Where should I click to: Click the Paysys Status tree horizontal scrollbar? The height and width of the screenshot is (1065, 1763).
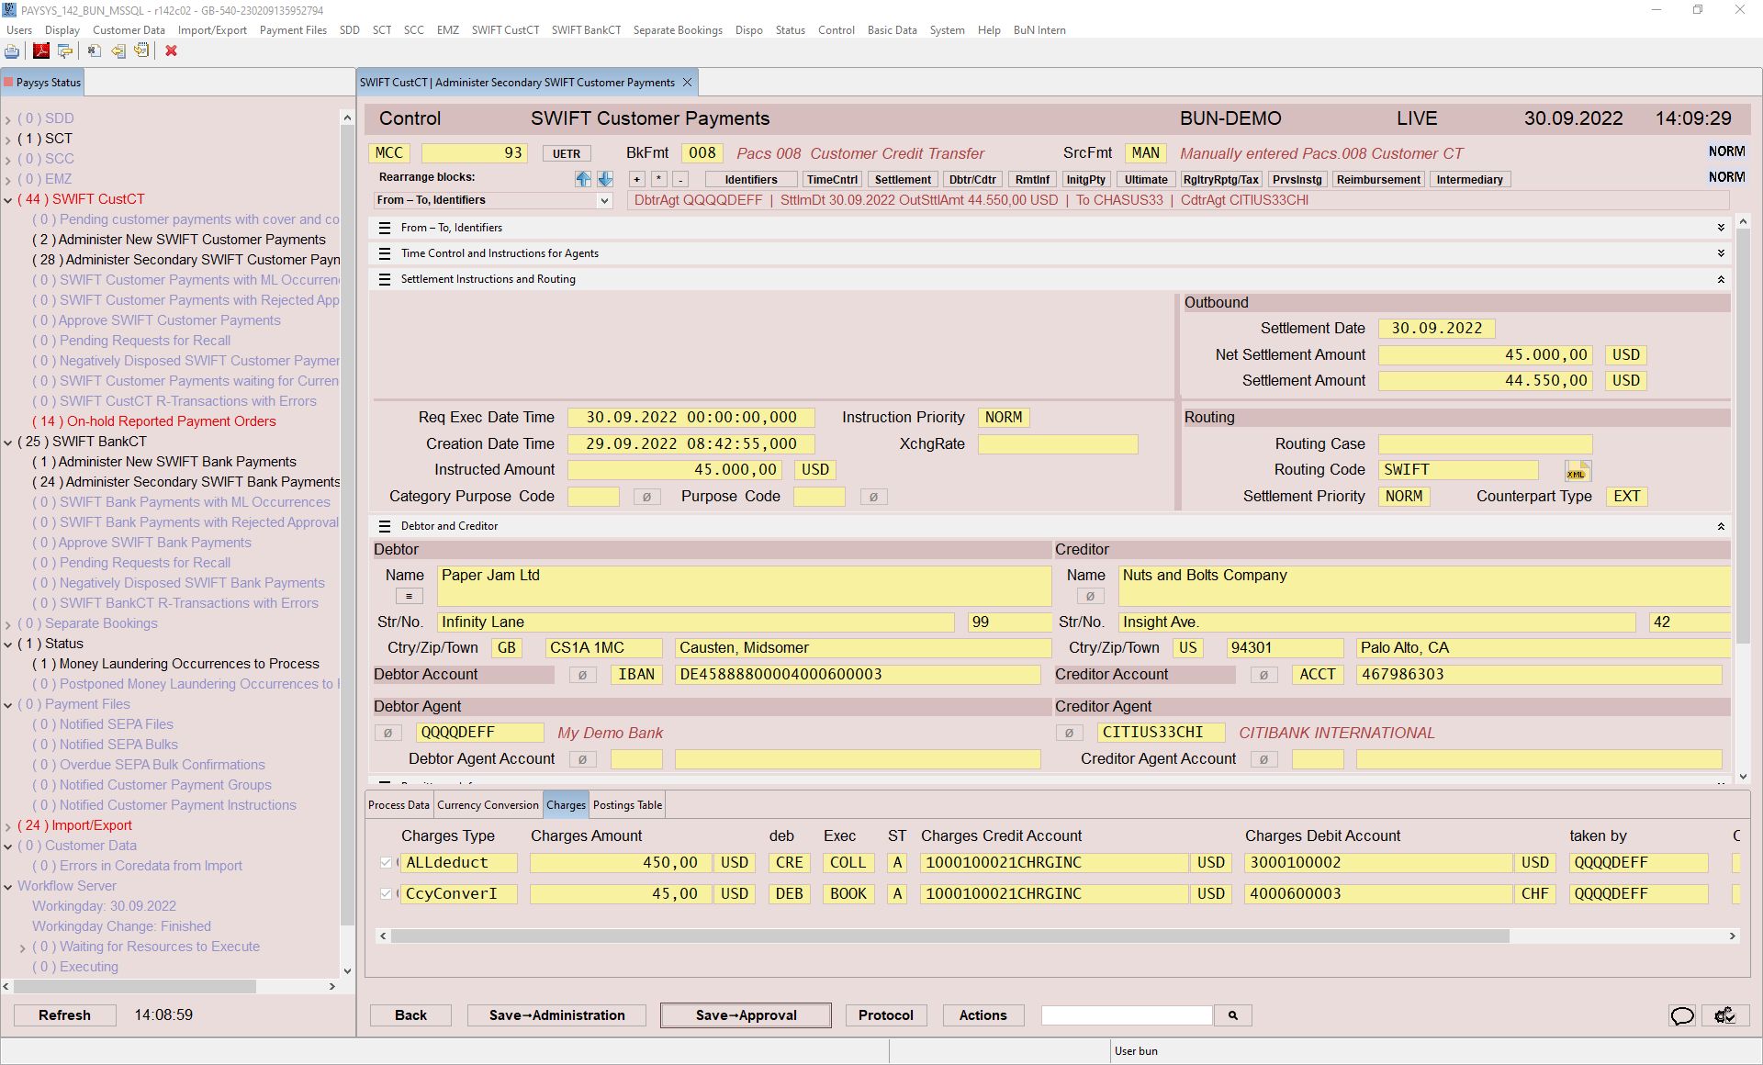(134, 986)
